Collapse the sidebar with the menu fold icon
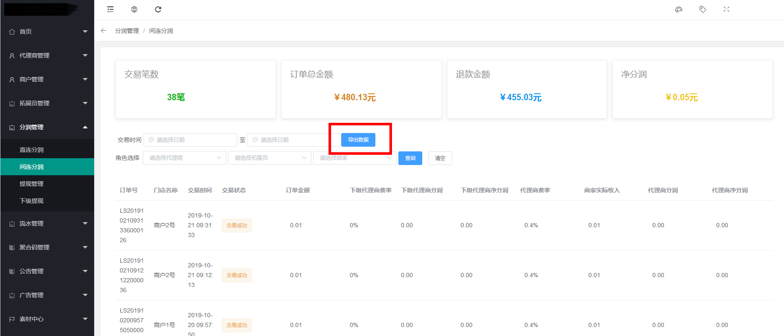This screenshot has width=784, height=336. pyautogui.click(x=110, y=9)
